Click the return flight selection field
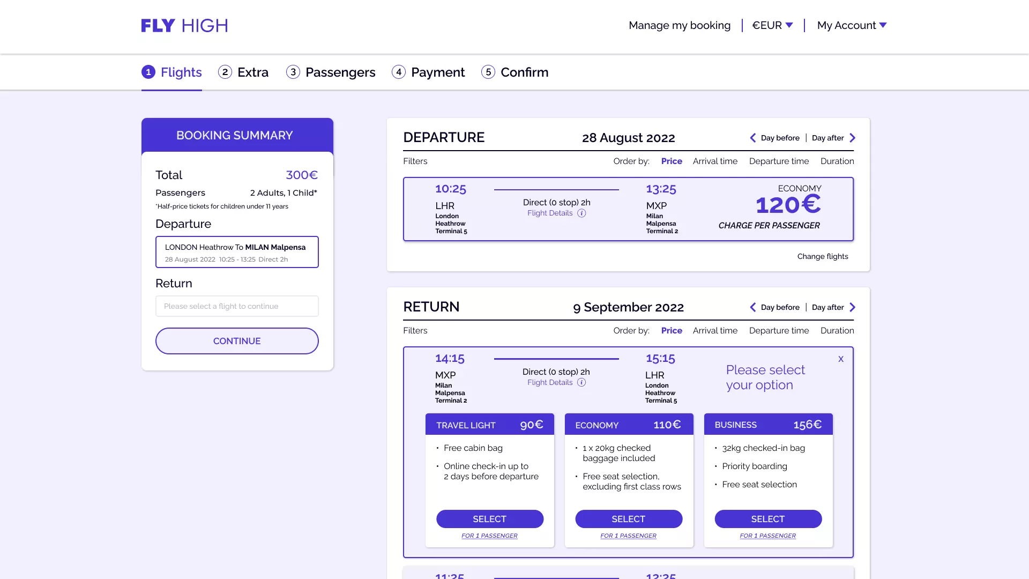Image resolution: width=1029 pixels, height=579 pixels. (x=237, y=306)
